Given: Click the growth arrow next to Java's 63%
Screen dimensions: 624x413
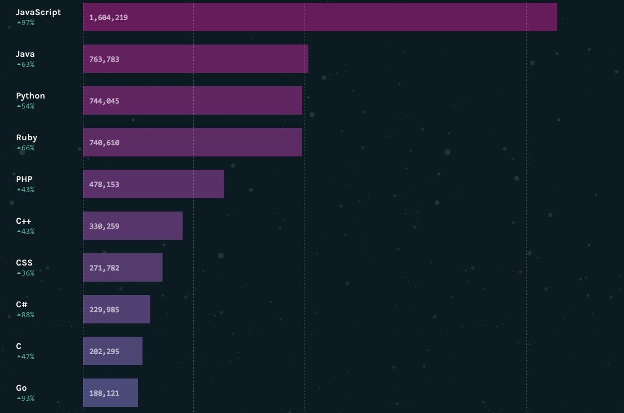Looking at the screenshot, I should pyautogui.click(x=18, y=65).
